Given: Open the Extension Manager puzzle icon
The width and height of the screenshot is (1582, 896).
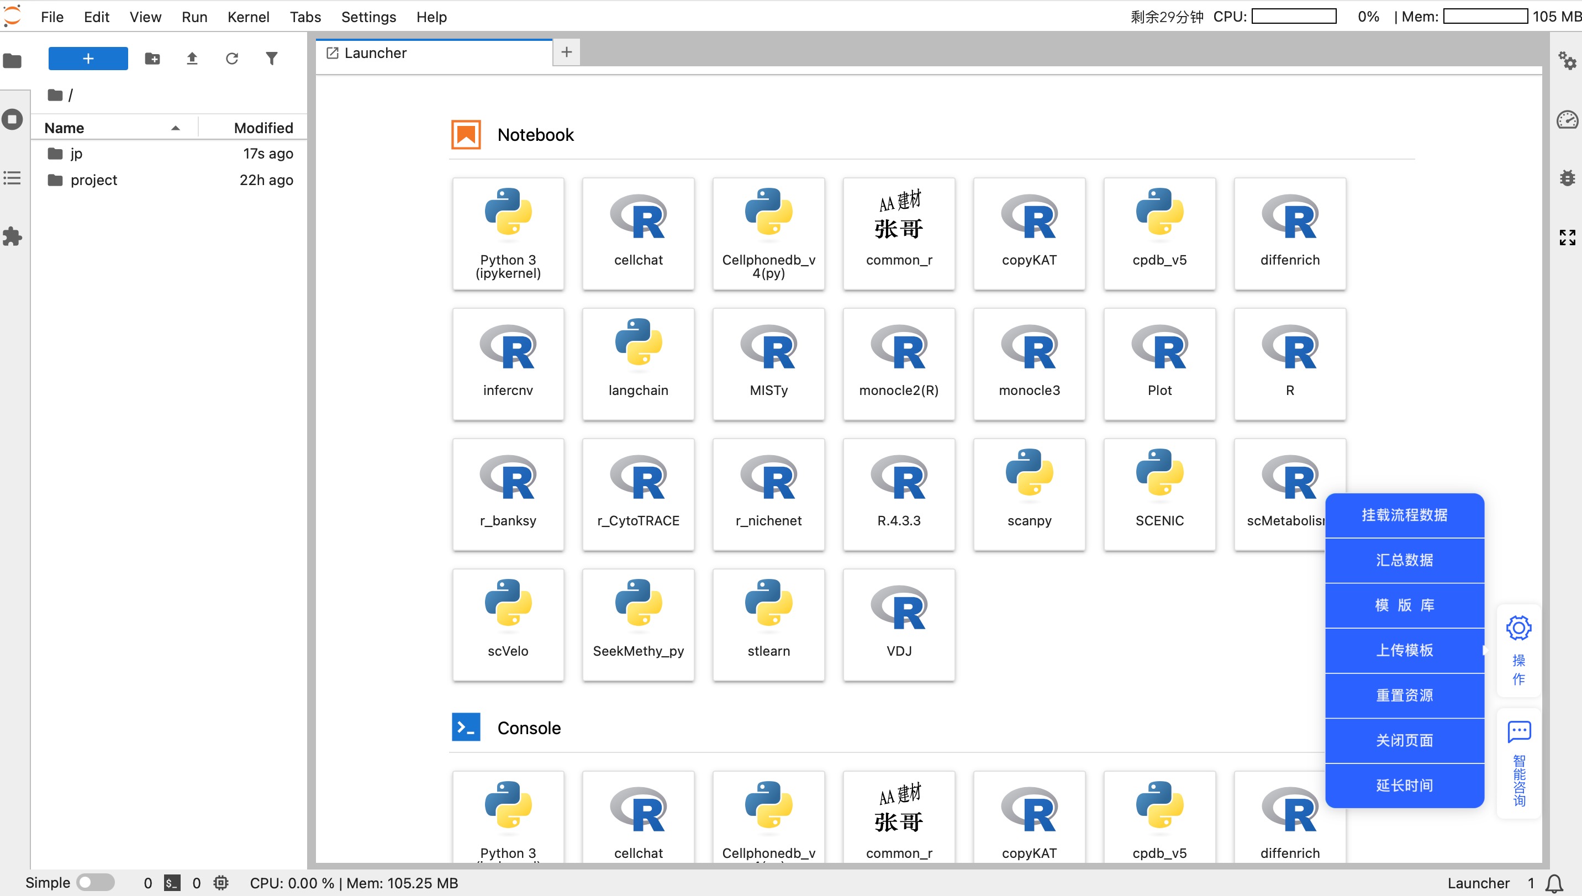Looking at the screenshot, I should (x=12, y=237).
